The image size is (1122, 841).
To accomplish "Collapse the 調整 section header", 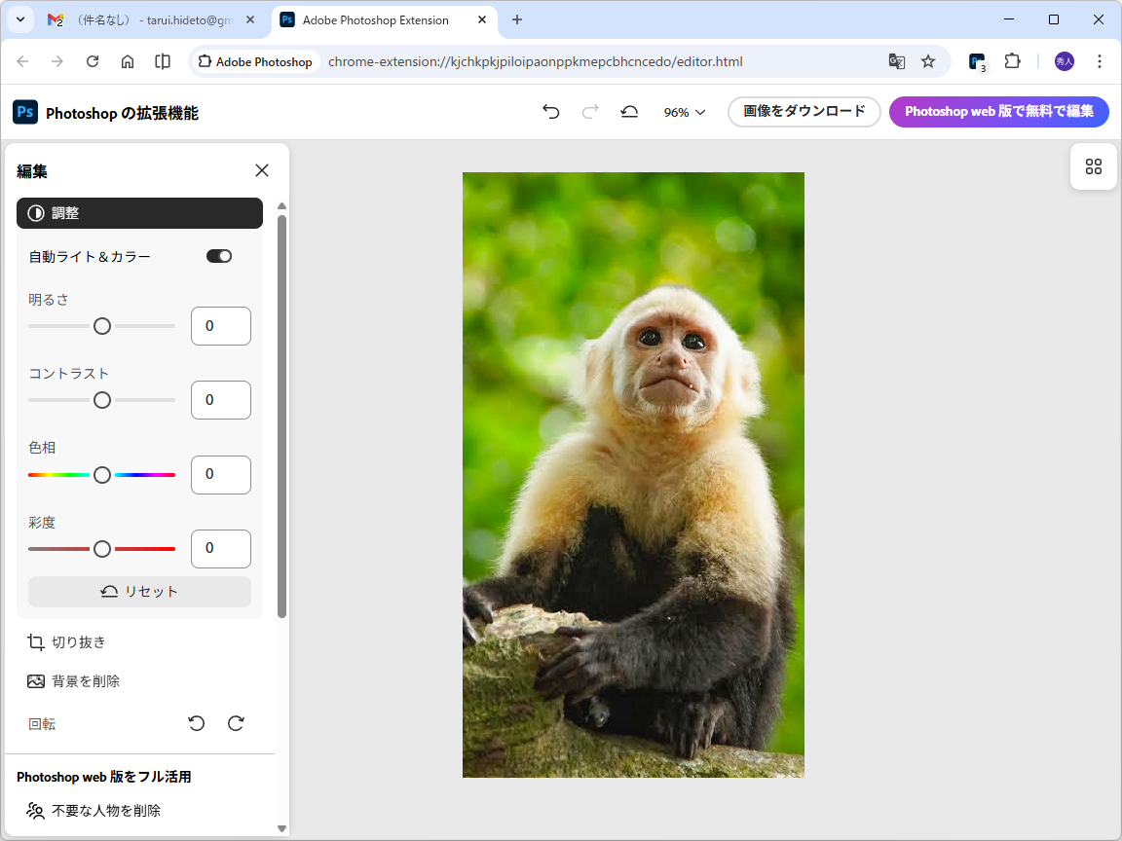I will pos(139,213).
